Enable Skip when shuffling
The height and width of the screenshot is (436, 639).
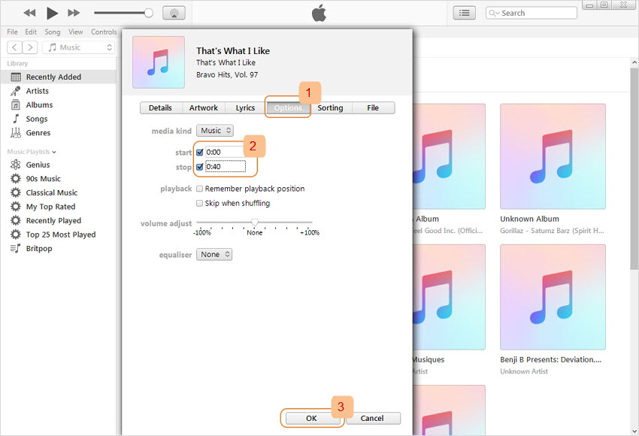point(199,203)
